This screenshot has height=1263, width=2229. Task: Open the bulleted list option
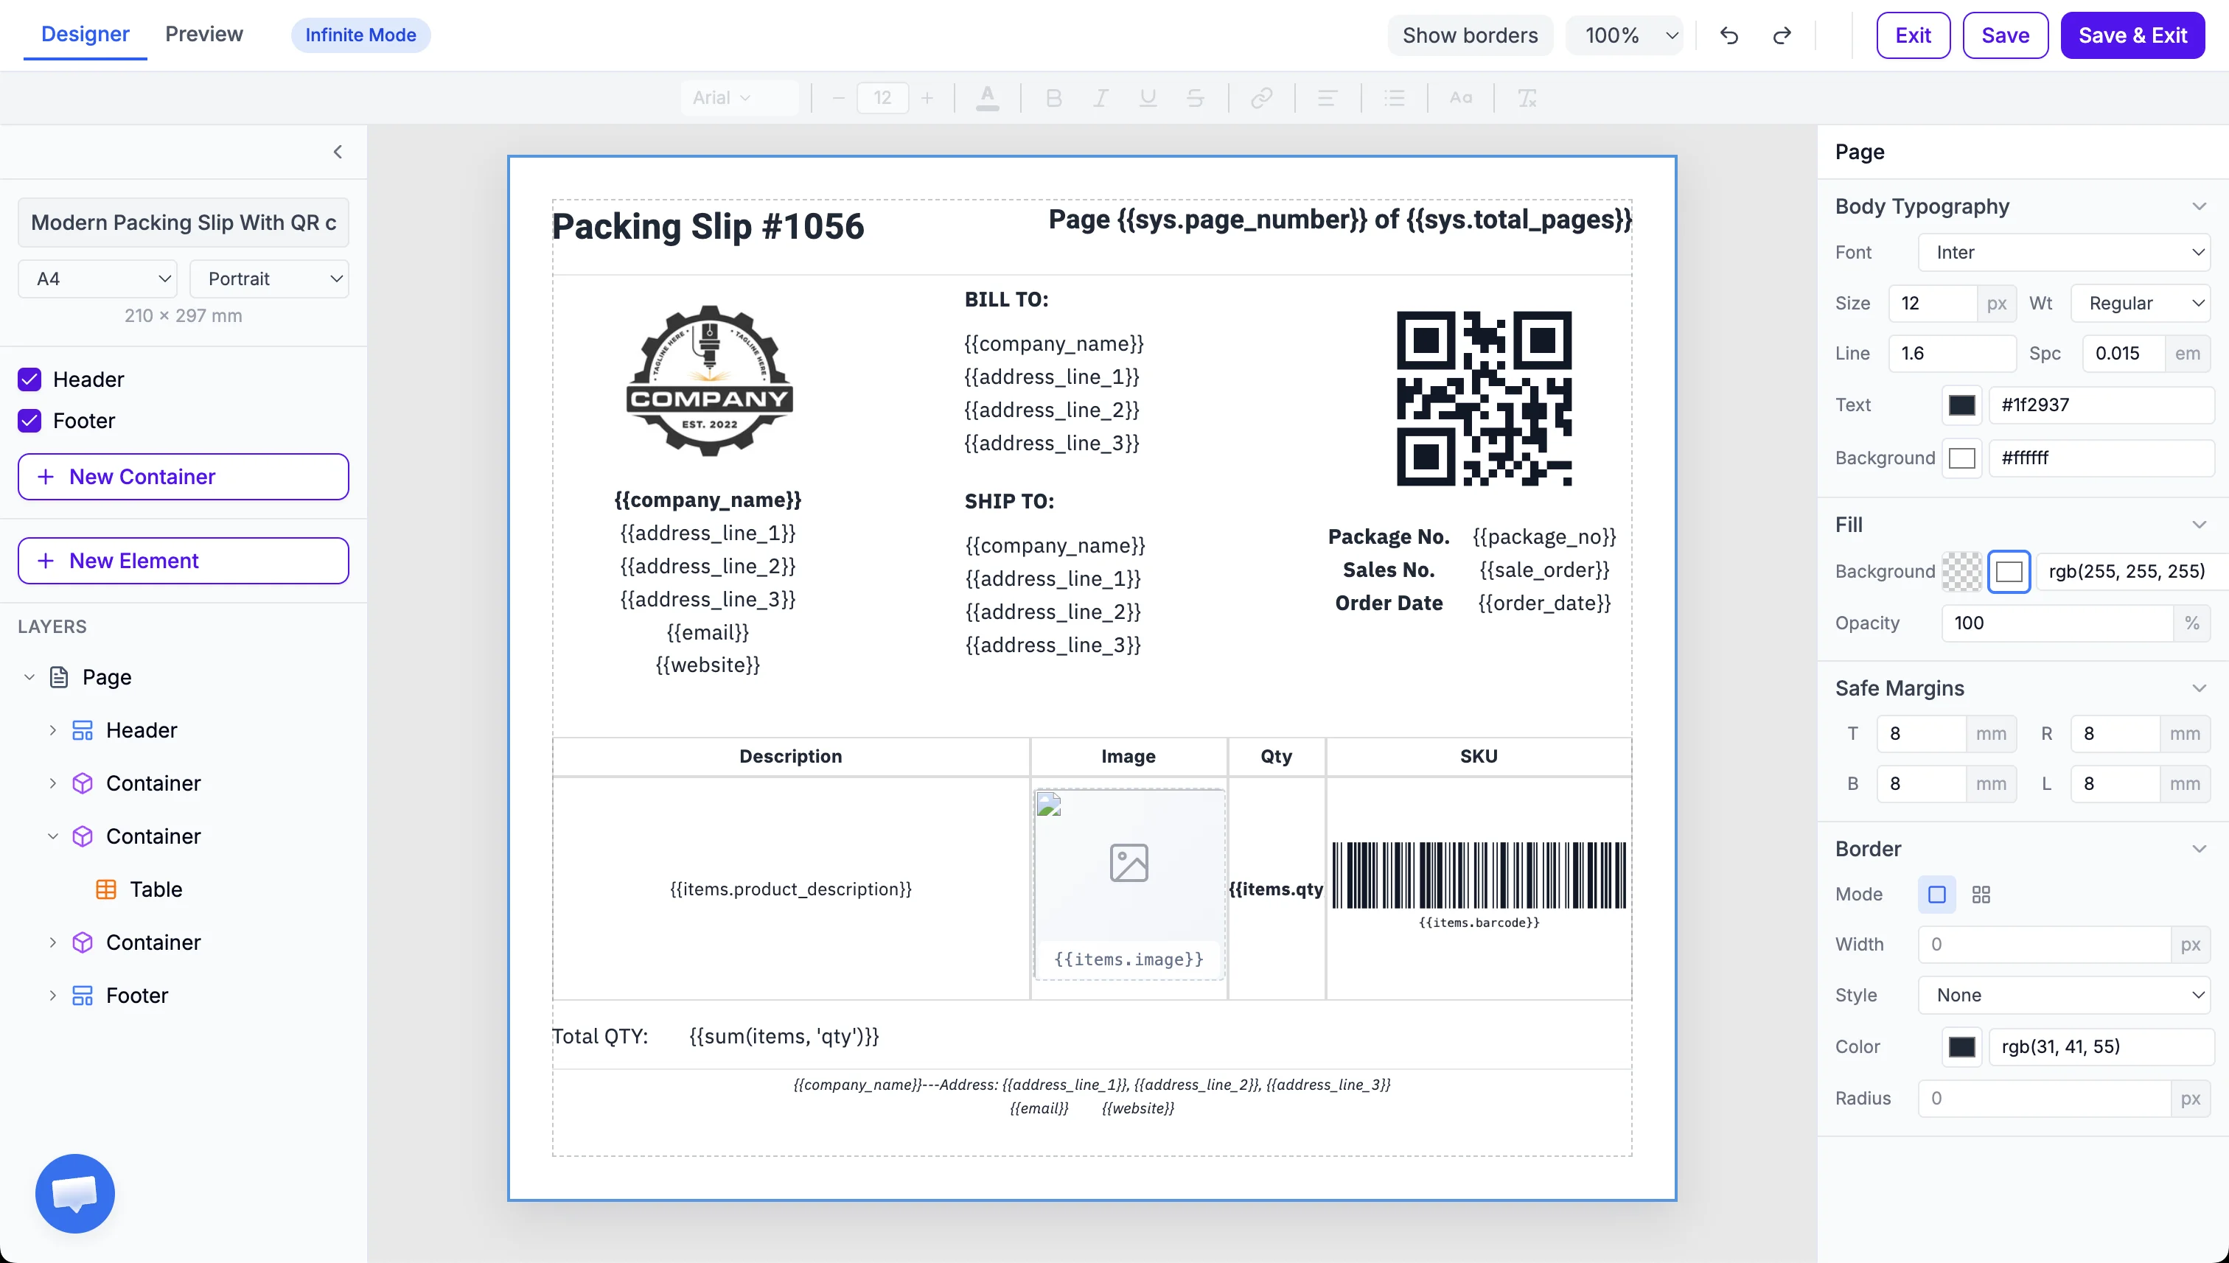(1395, 97)
